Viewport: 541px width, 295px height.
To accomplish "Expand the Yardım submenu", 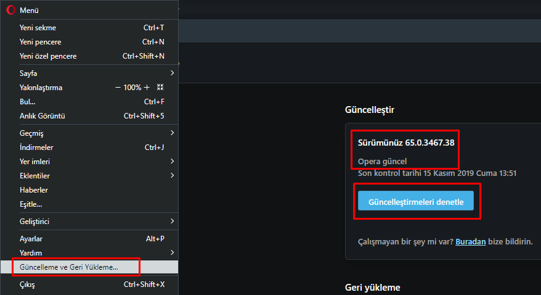I will [89, 253].
